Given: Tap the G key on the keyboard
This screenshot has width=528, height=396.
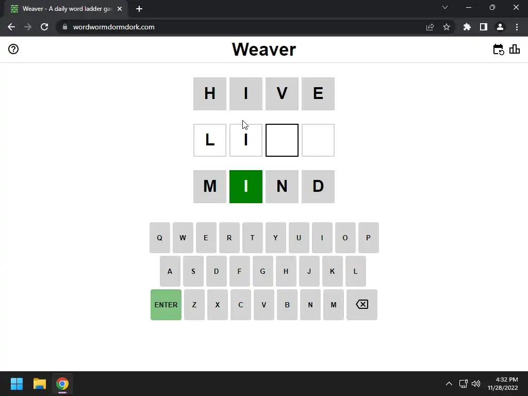Looking at the screenshot, I should 263,271.
